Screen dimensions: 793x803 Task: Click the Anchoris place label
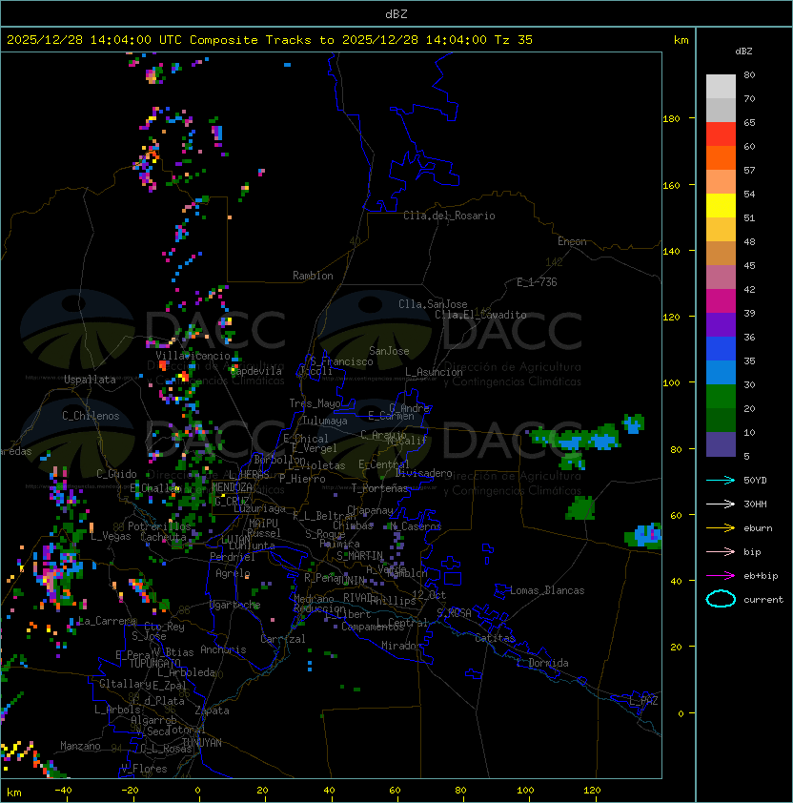tap(223, 649)
